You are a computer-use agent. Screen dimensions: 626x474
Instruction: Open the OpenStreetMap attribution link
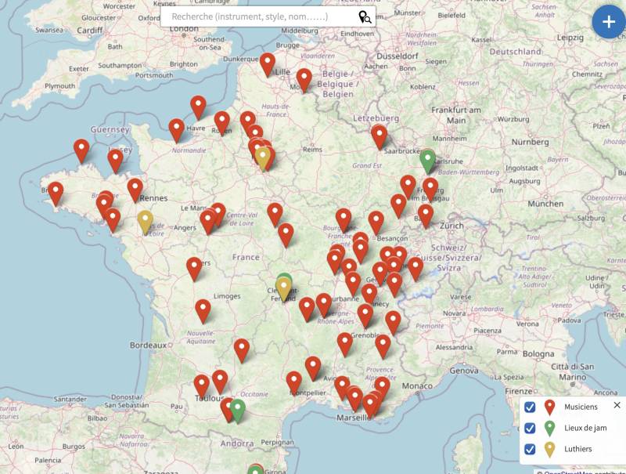[583, 472]
